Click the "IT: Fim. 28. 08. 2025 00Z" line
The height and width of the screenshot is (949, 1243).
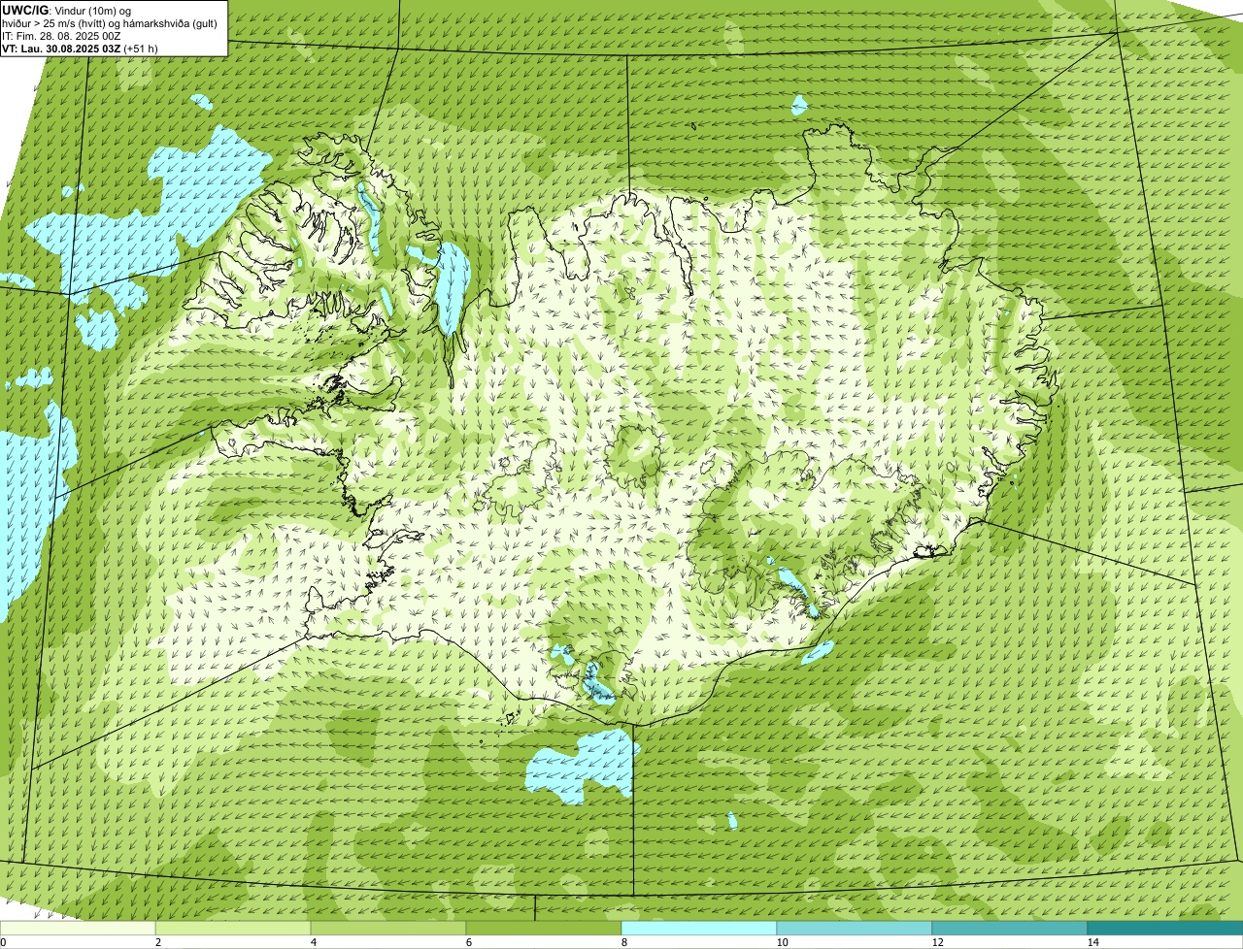pos(61,35)
